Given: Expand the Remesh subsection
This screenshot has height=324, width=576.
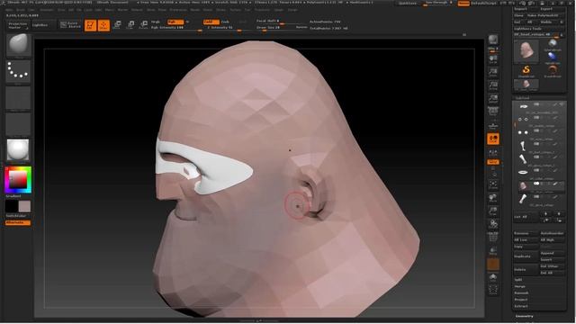Looking at the screenshot, I should point(521,292).
